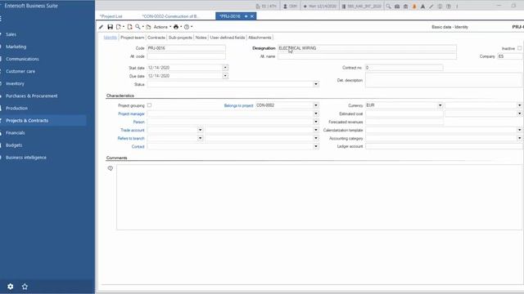Tick the Inactive checkbox

click(x=520, y=48)
